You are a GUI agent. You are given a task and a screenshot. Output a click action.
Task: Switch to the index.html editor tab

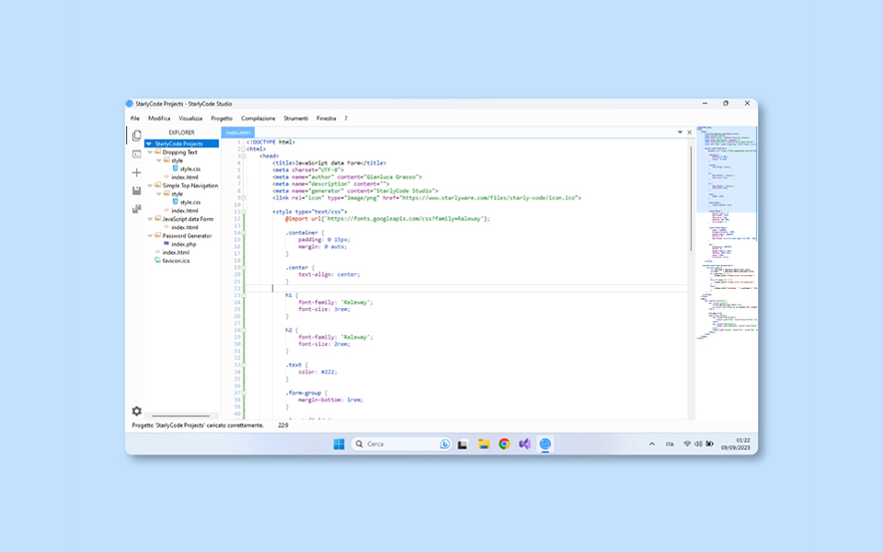click(237, 132)
